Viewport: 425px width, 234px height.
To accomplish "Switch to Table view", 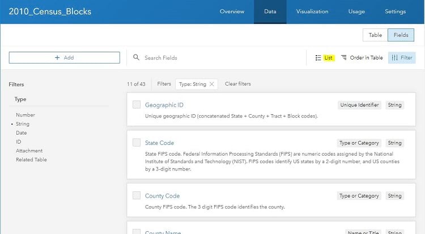I will [x=375, y=35].
